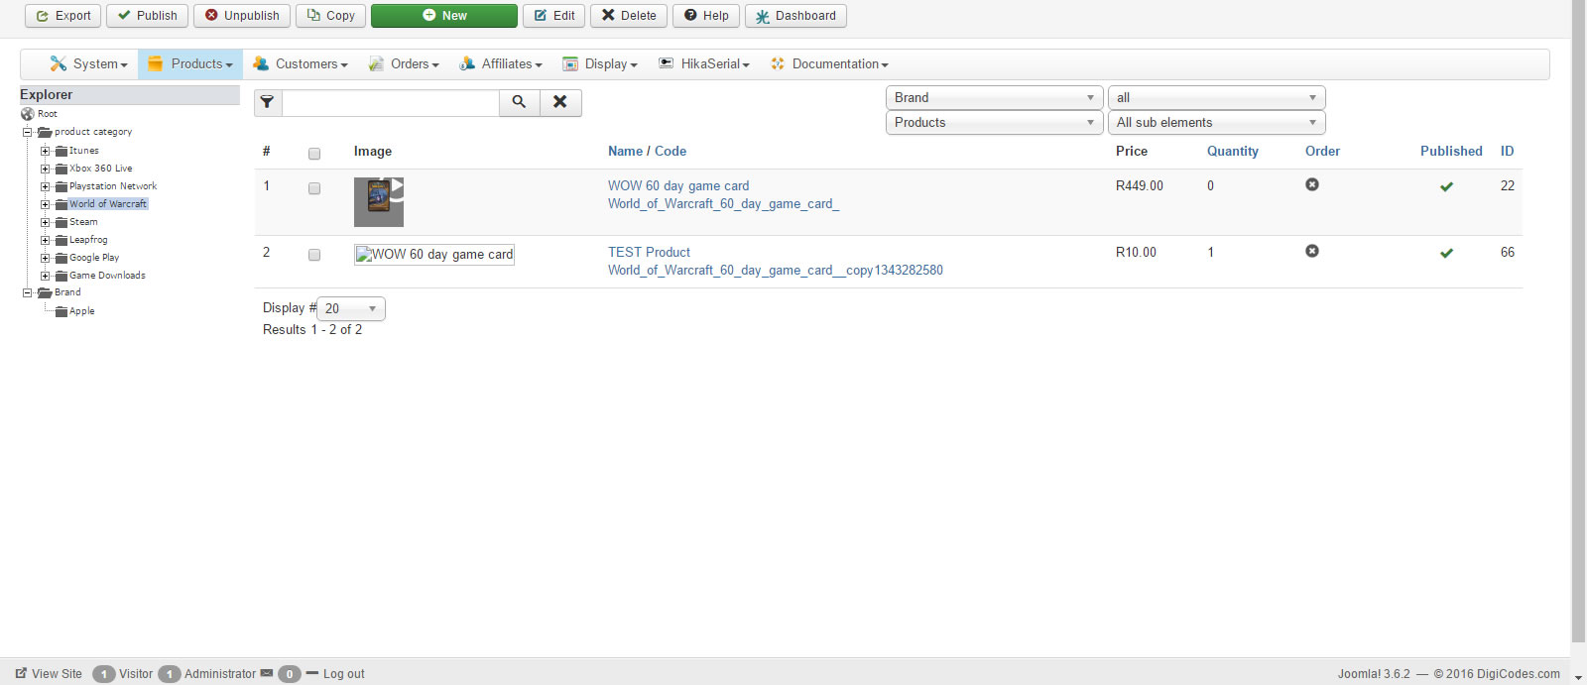The height and width of the screenshot is (685, 1587).
Task: Sort by Quantity column header
Action: 1233,151
